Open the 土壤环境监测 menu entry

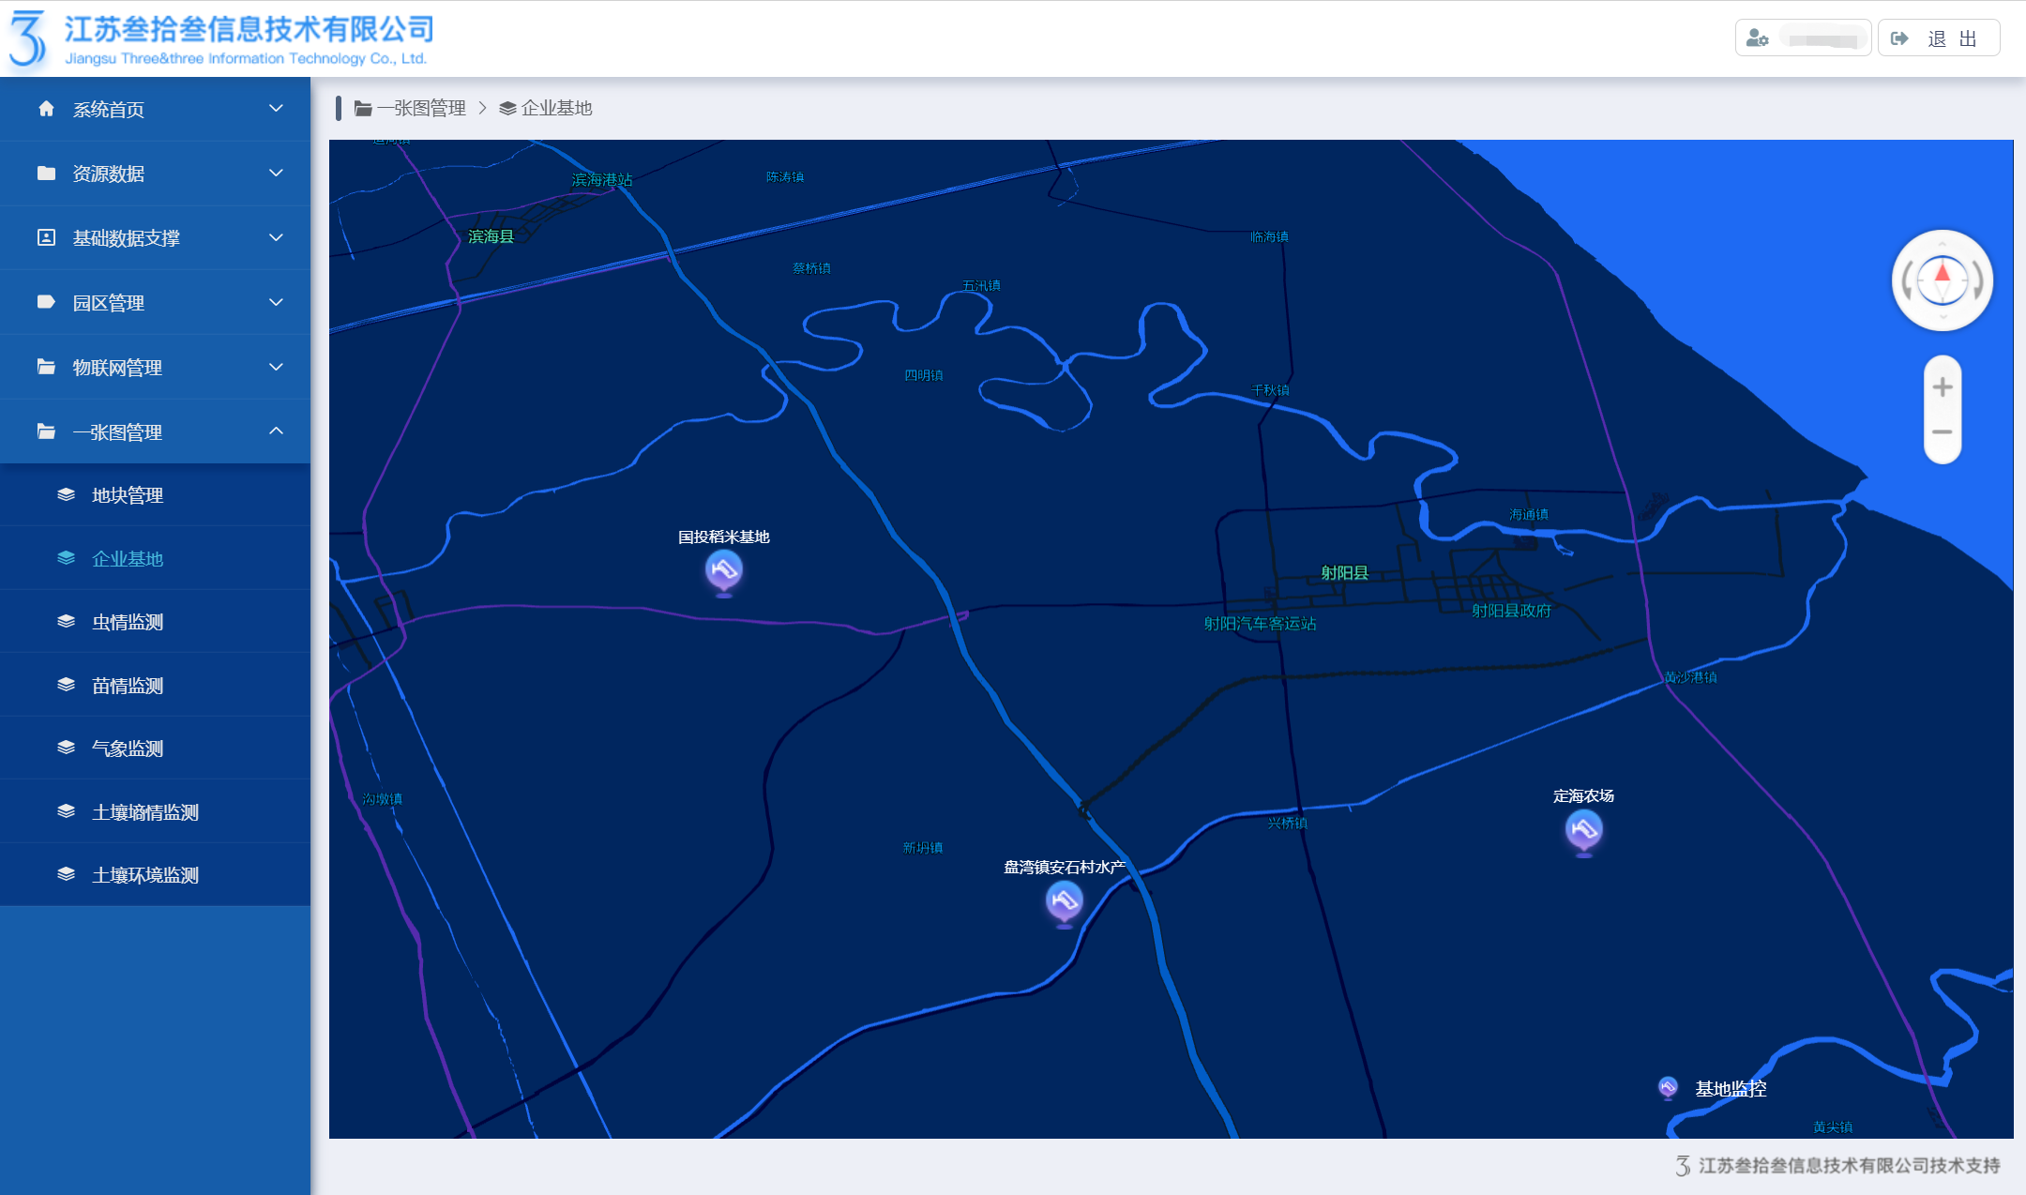point(144,875)
